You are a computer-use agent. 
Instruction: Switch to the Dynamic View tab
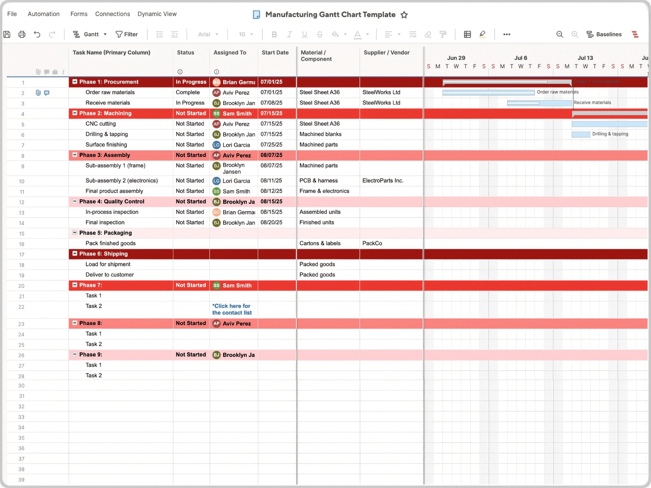[157, 14]
